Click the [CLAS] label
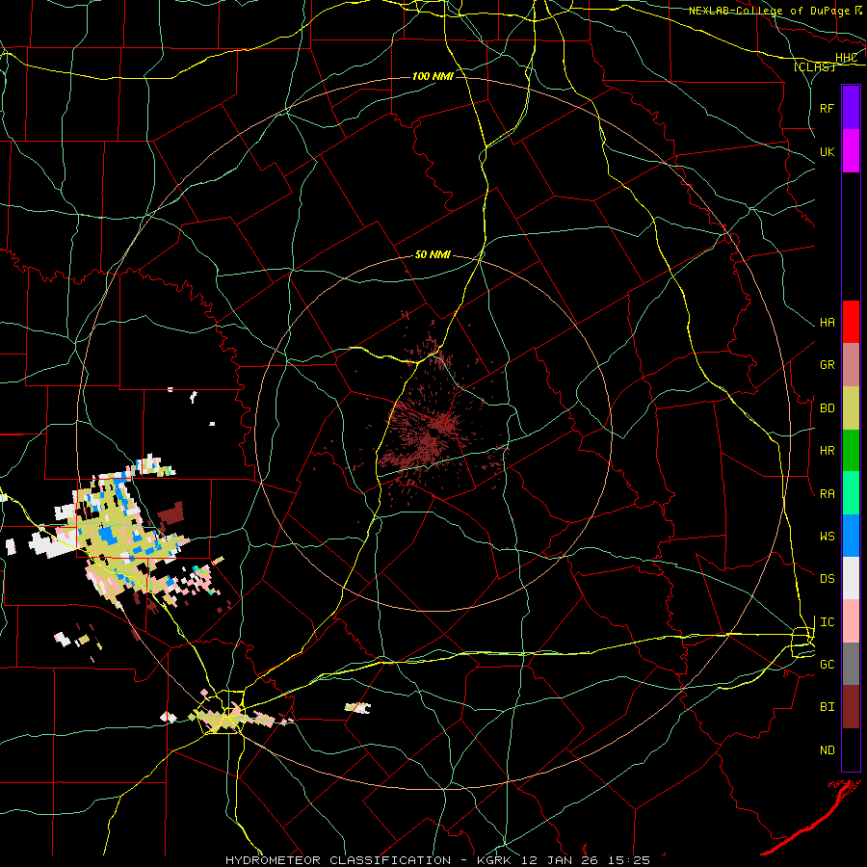 click(x=814, y=66)
